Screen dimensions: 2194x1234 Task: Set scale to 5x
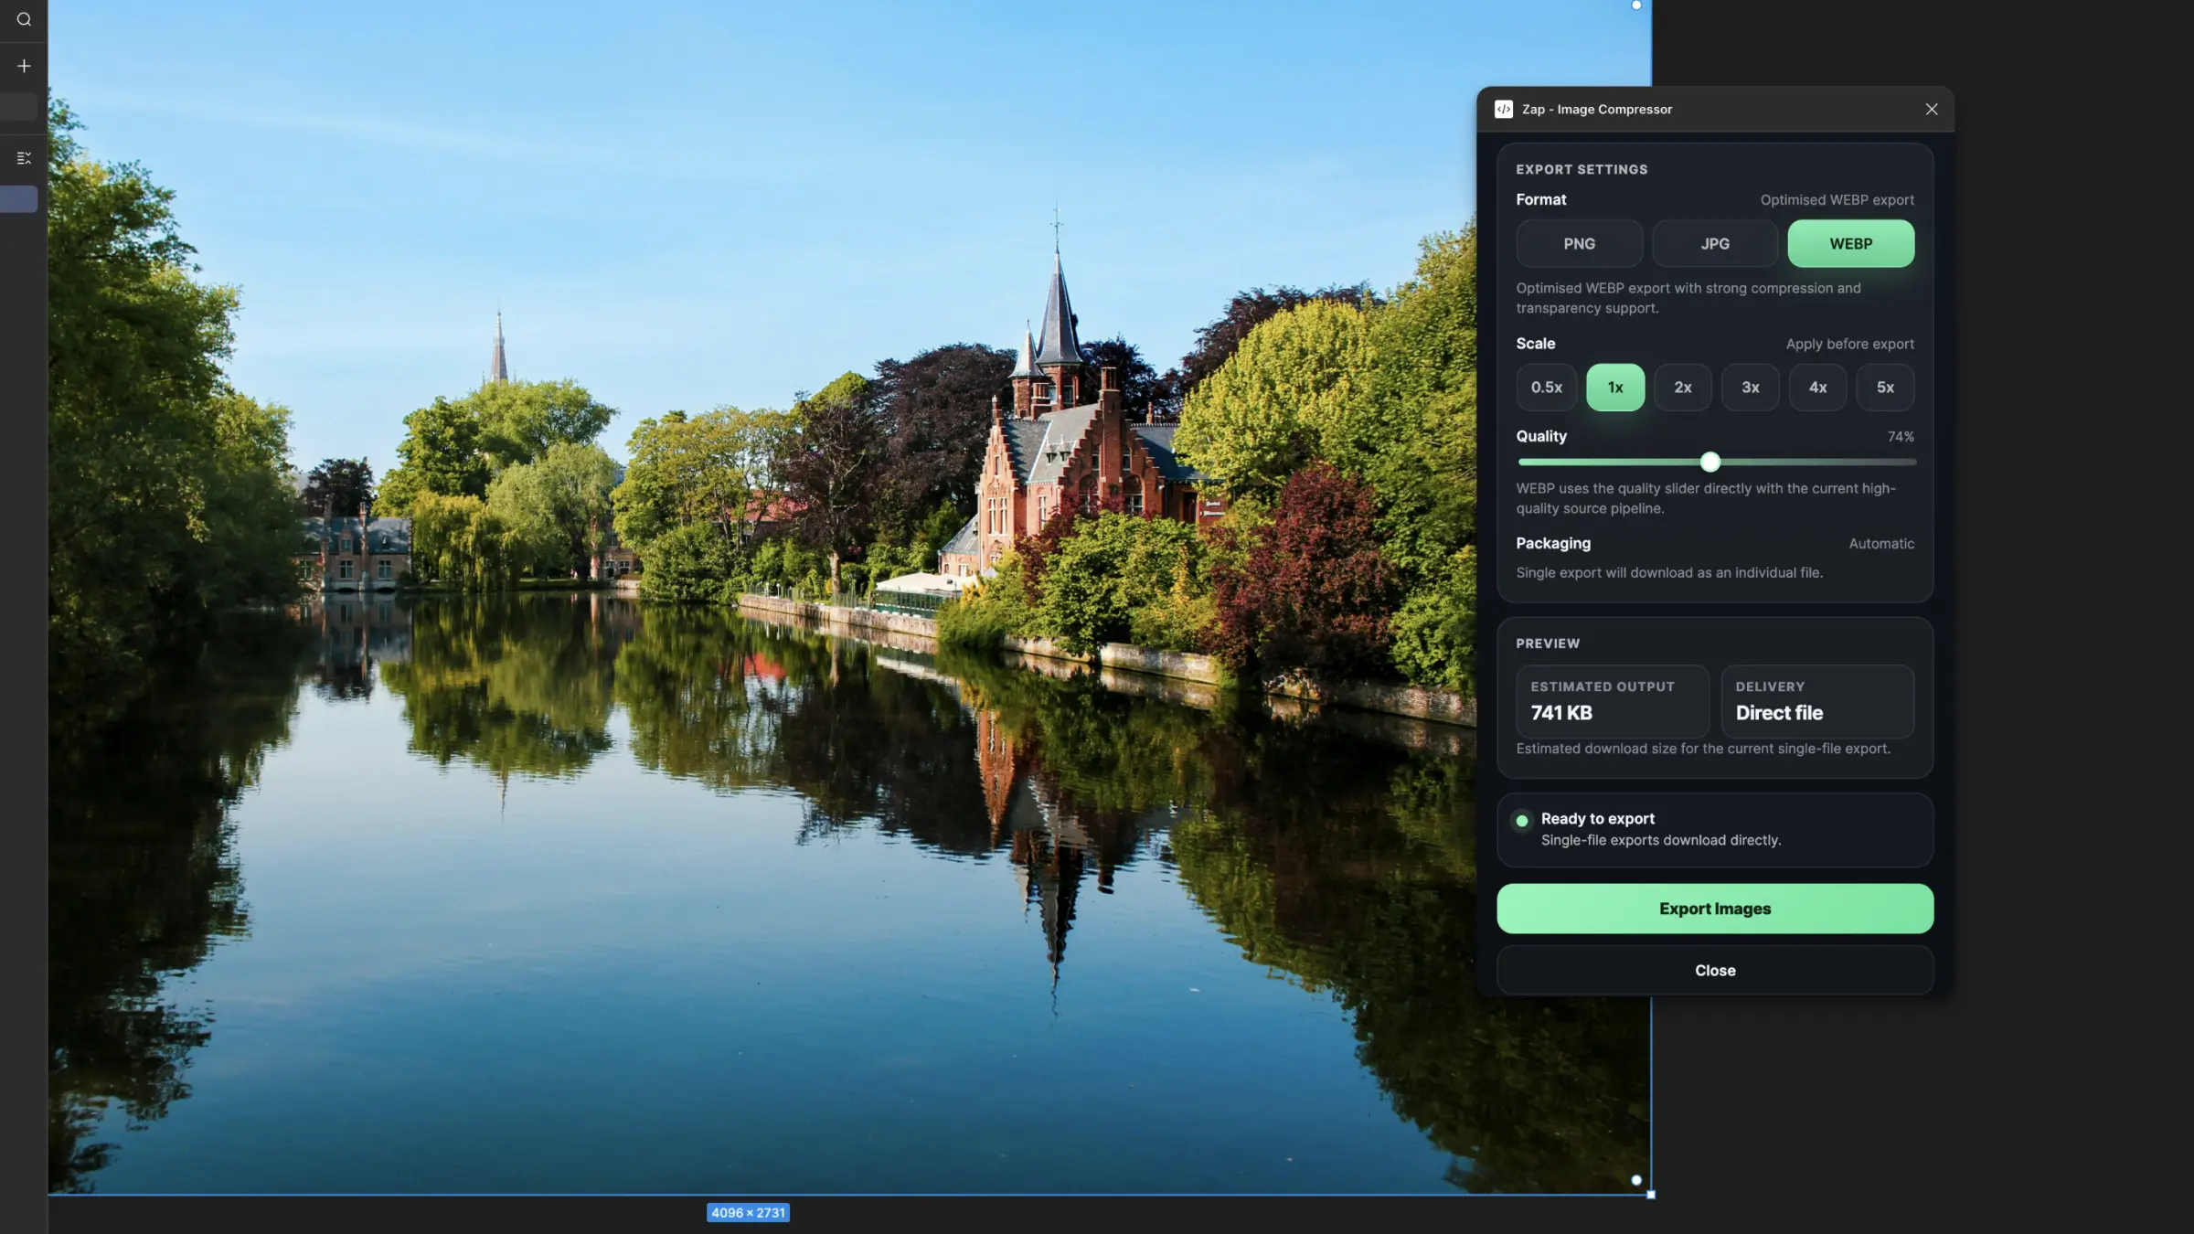click(1885, 388)
